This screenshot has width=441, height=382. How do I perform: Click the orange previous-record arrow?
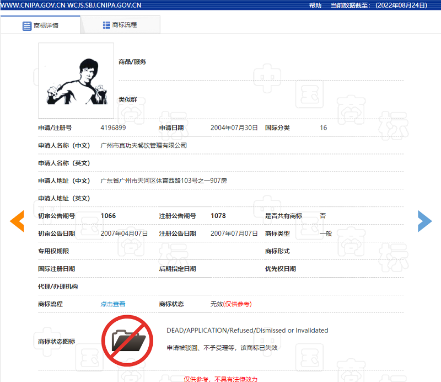17,221
